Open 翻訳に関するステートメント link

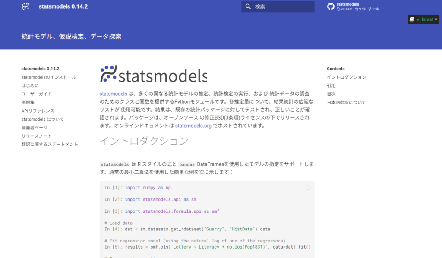coord(50,144)
